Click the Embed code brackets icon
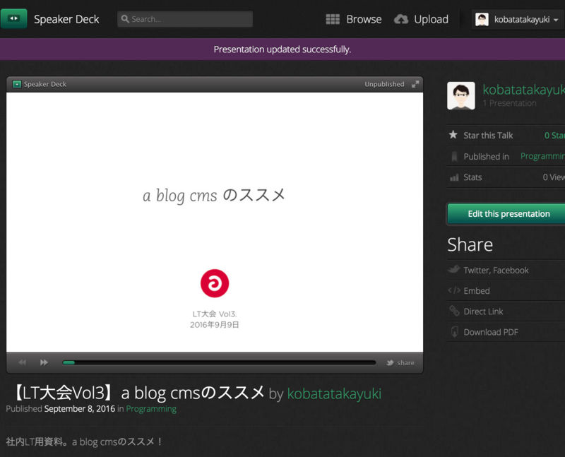The width and height of the screenshot is (565, 457). (454, 290)
